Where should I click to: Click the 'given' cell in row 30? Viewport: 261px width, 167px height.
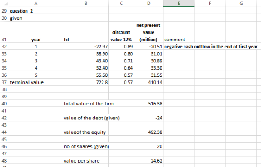click(36, 18)
